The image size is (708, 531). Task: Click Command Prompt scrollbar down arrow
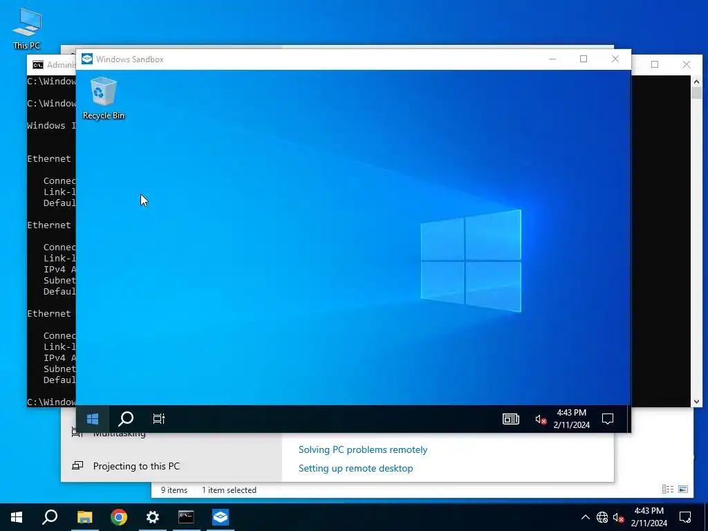(x=696, y=402)
